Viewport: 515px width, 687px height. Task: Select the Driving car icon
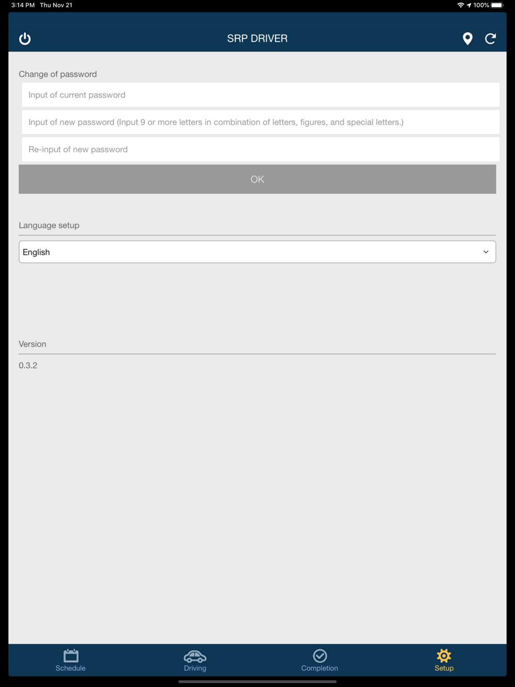pyautogui.click(x=195, y=656)
